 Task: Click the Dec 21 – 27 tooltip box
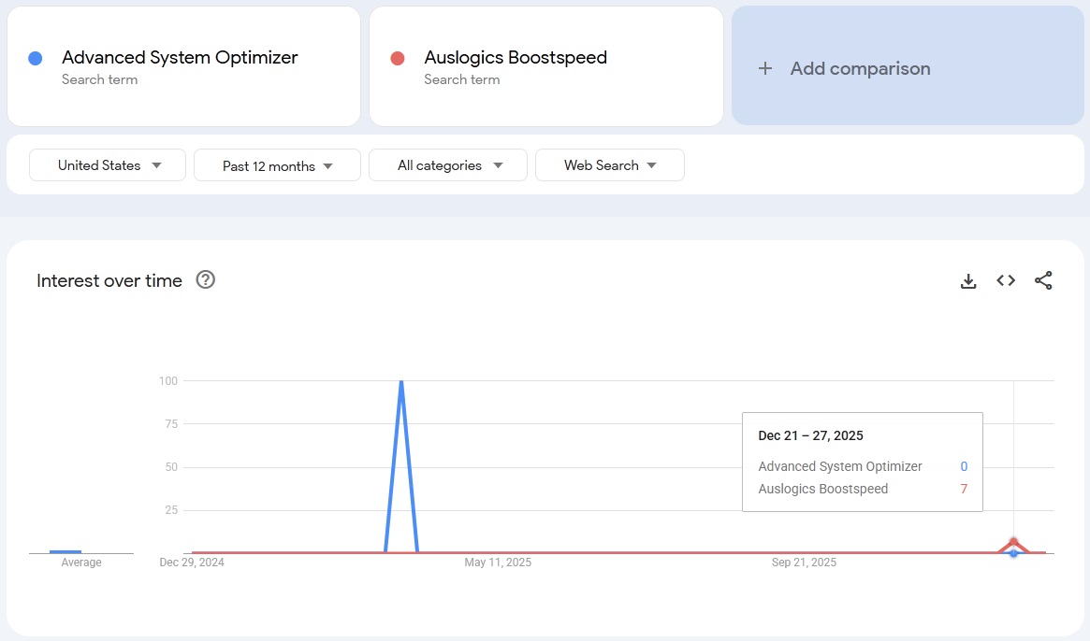[x=862, y=461]
